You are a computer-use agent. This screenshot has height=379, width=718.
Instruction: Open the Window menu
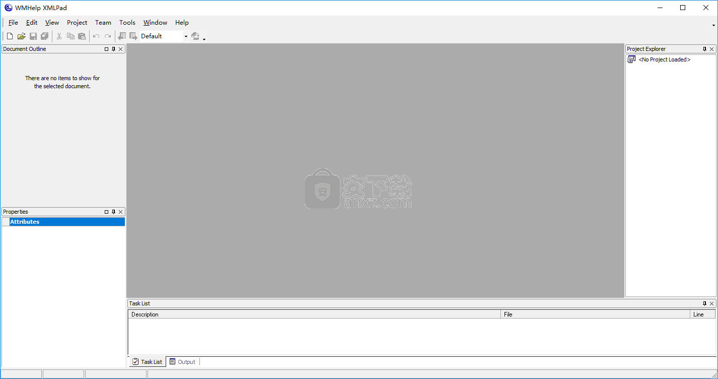coord(155,23)
